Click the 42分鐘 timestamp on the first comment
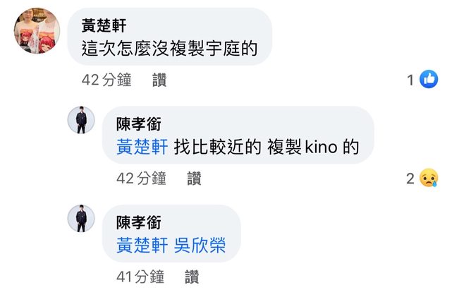Screen dimensions: 452x302 [106, 80]
